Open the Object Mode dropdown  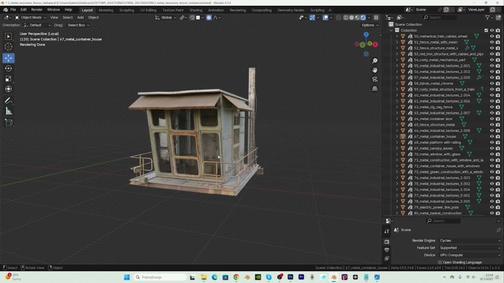click(31, 17)
